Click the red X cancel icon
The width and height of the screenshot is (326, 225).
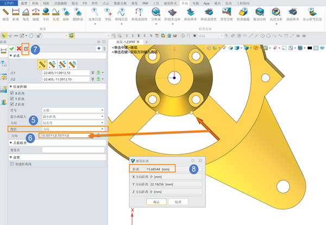click(19, 49)
